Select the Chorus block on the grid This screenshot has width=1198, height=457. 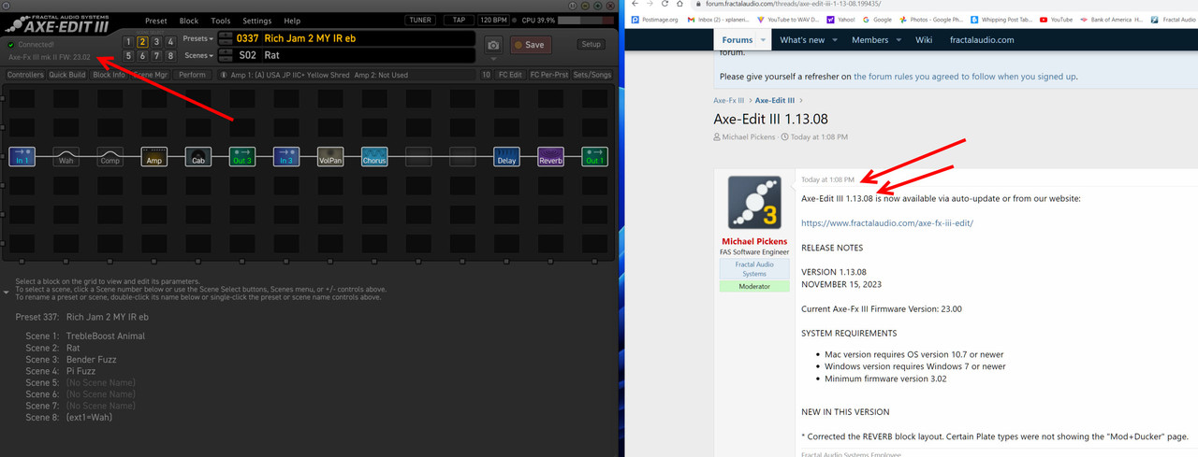(374, 157)
